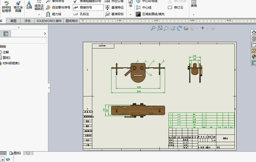Select 注解 in the feature tree

point(6,52)
